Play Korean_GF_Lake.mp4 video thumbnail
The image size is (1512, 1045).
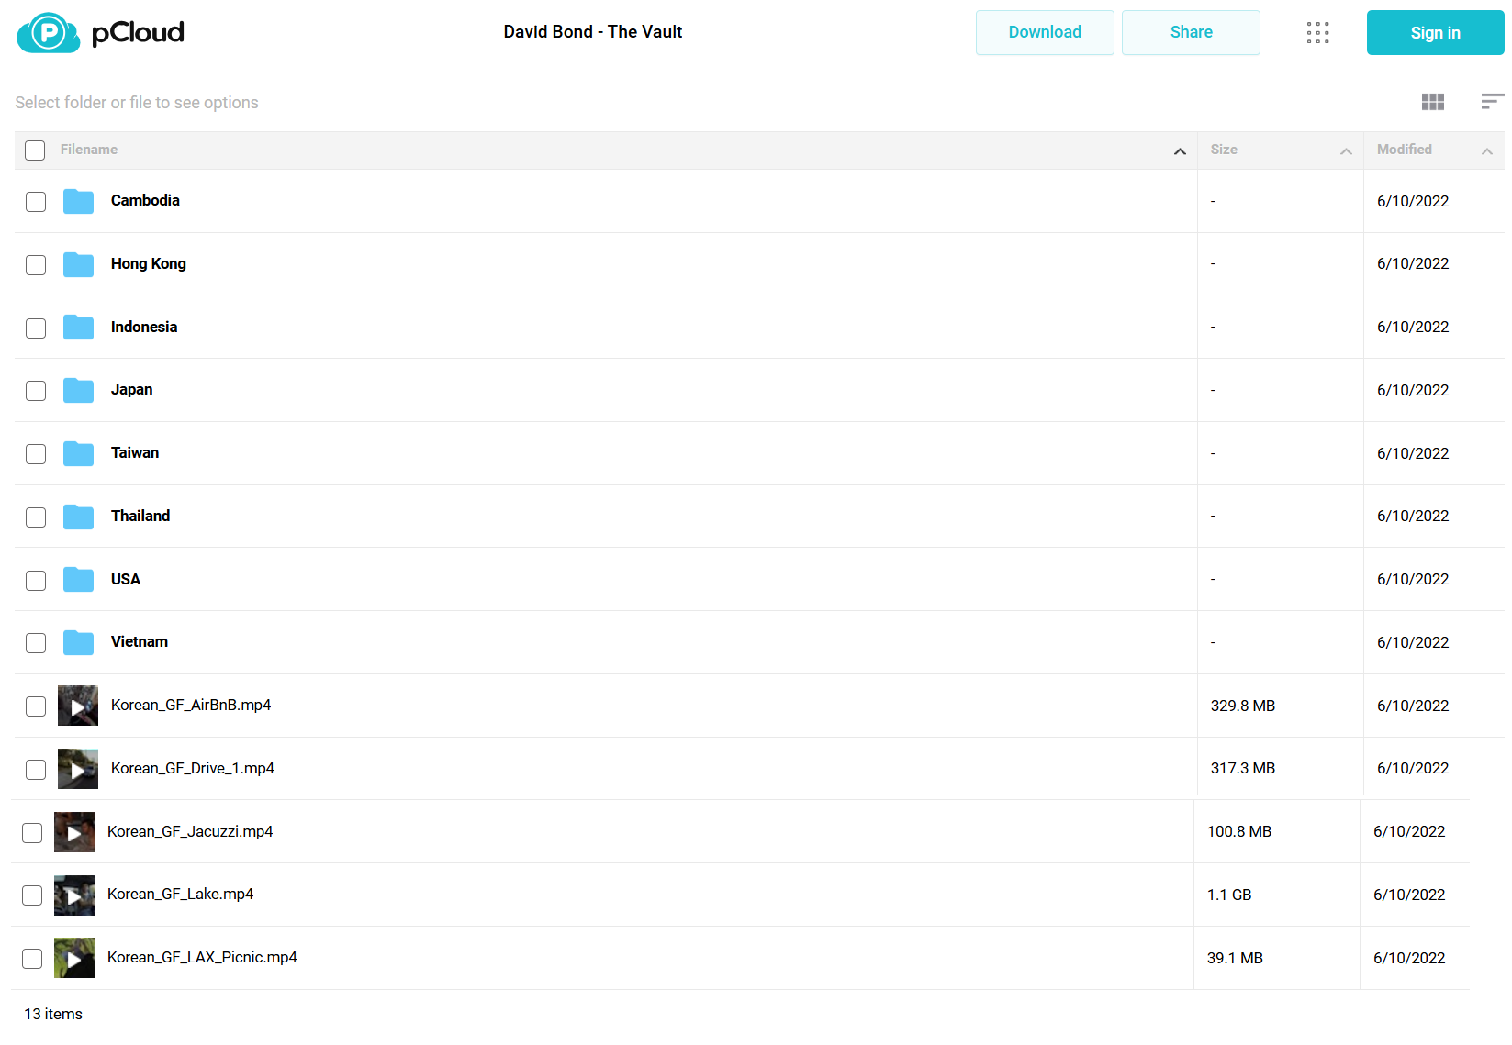74,895
